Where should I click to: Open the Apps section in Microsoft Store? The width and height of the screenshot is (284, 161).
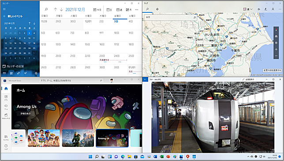pos(6,98)
